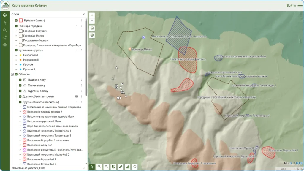Select the measure distance ruler tool
This screenshot has height=171, width=304.
(121, 167)
